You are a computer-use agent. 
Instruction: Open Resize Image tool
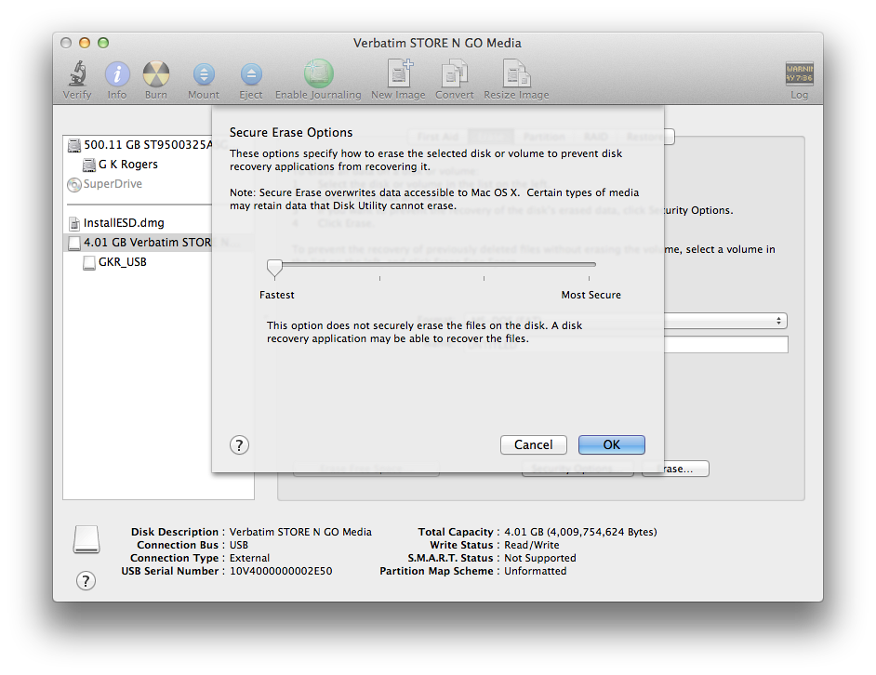point(516,73)
